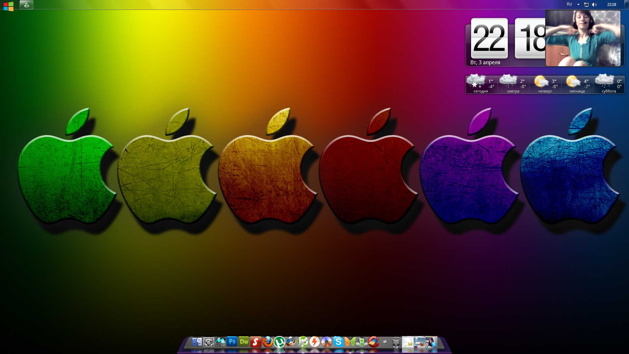The width and height of the screenshot is (629, 354).
Task: Launch the red S dock application
Action: tap(256, 342)
